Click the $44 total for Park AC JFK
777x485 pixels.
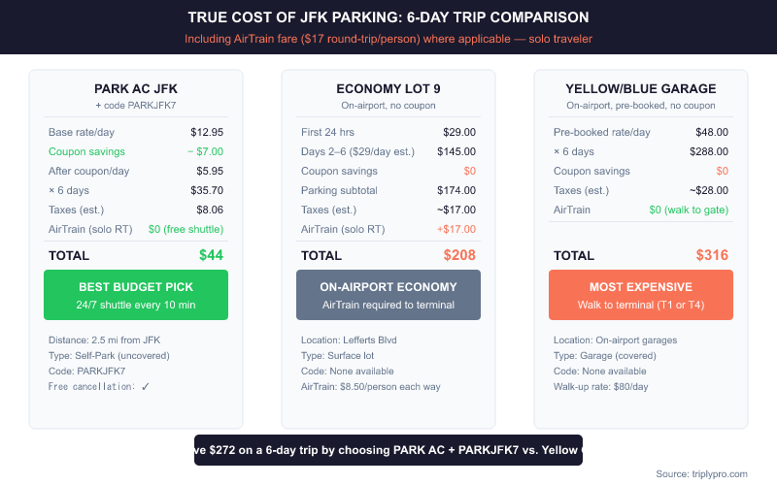(x=211, y=255)
